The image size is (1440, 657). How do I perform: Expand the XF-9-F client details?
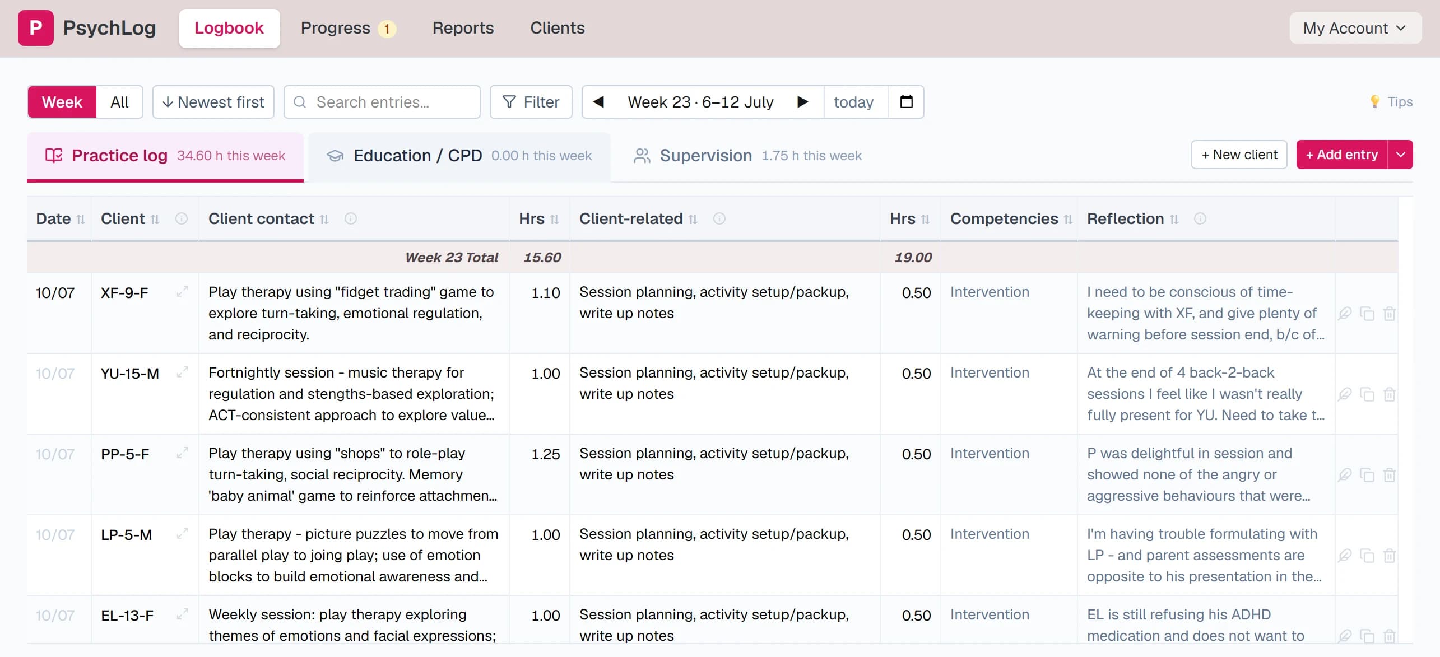click(183, 292)
